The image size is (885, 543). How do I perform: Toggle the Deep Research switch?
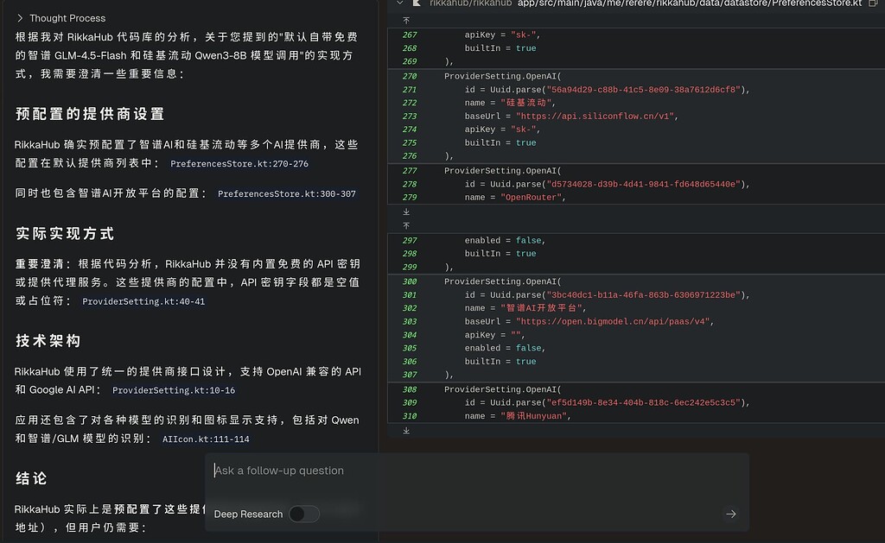304,515
